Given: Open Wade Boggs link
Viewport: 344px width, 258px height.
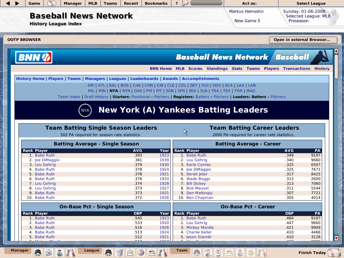Looking at the screenshot, I should (198, 179).
